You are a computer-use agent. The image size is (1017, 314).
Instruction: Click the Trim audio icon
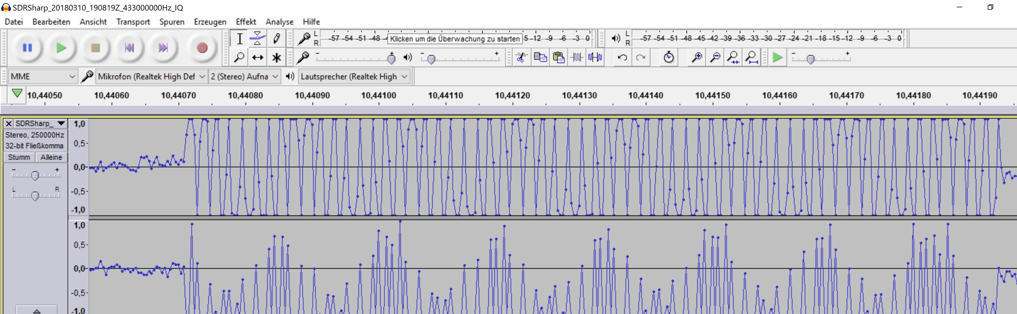tap(577, 58)
